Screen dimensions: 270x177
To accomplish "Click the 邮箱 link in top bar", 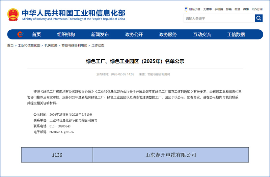I will [x=229, y=9].
